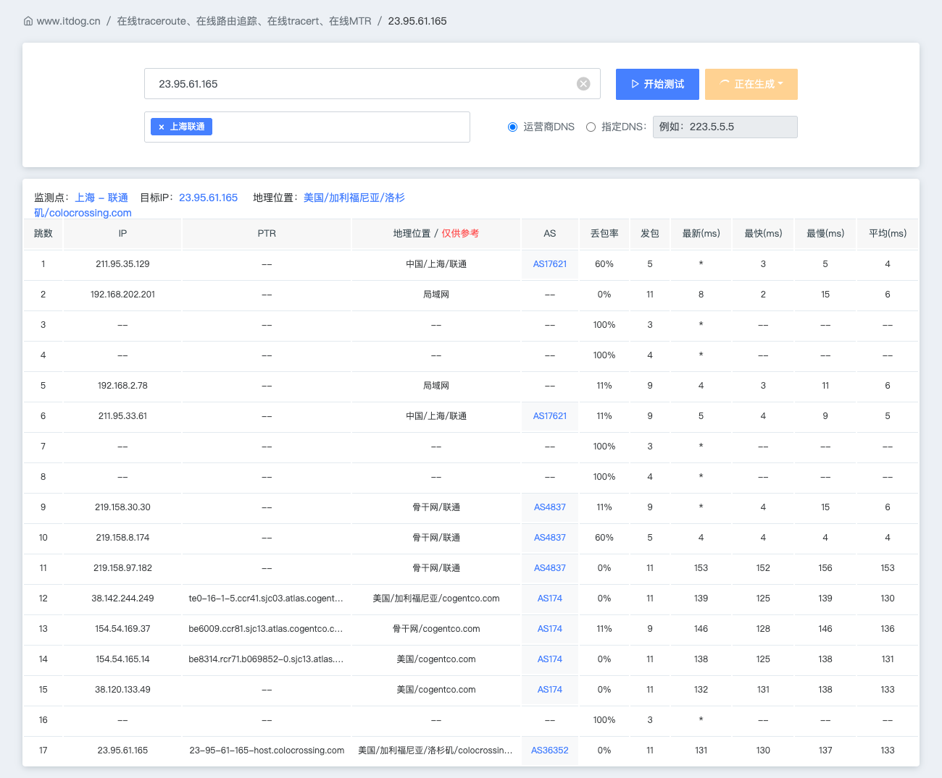
Task: Click 中国/上海/联通 location in hop 1 row
Action: point(436,264)
